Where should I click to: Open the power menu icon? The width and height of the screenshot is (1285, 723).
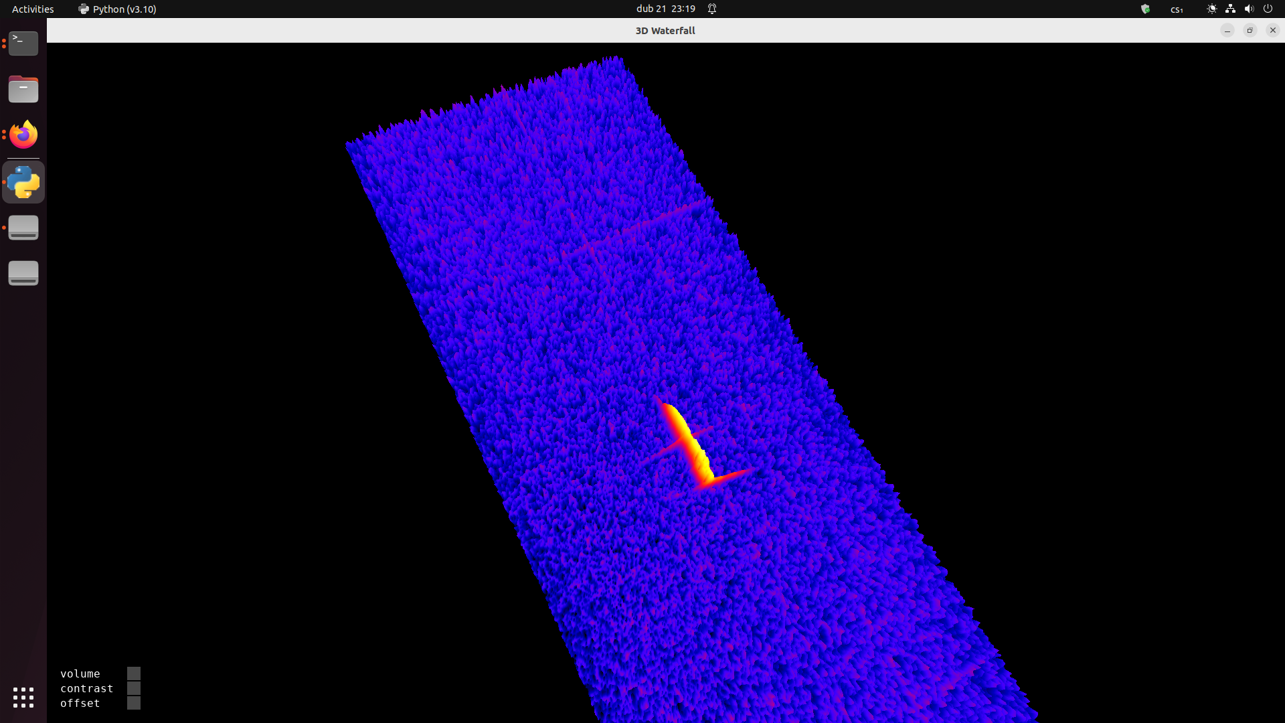coord(1268,9)
